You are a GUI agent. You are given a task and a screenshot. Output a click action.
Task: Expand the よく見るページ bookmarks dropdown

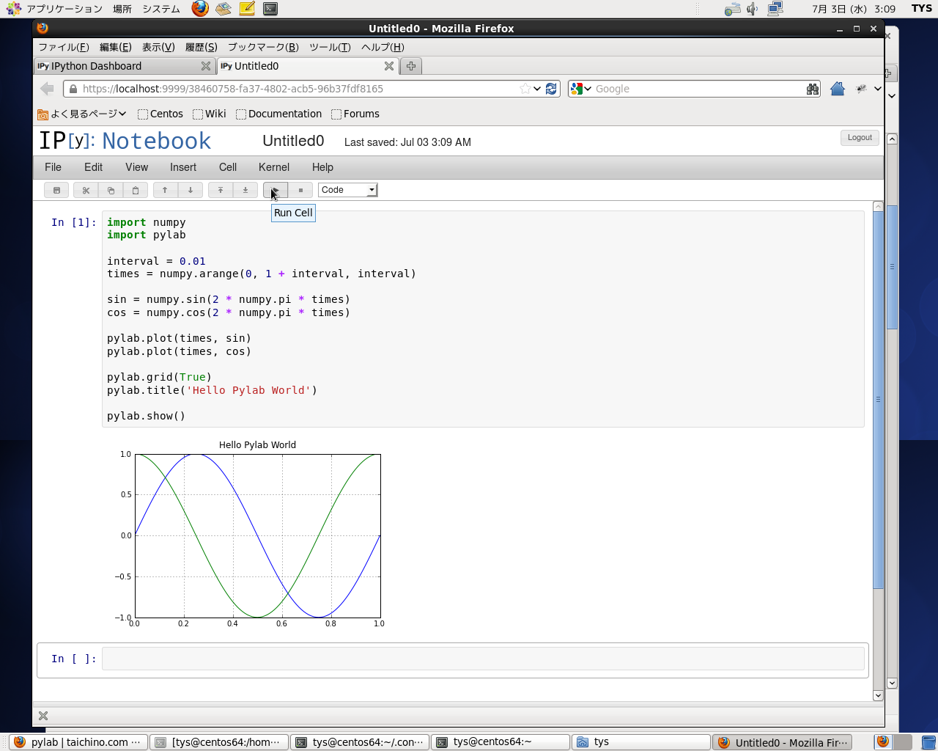point(82,114)
